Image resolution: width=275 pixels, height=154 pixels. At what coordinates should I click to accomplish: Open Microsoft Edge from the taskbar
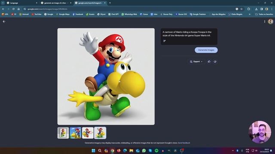(x=125, y=151)
